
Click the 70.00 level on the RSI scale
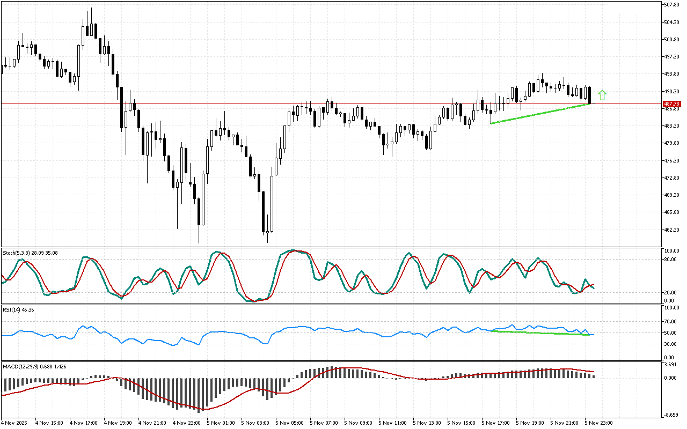click(670, 322)
